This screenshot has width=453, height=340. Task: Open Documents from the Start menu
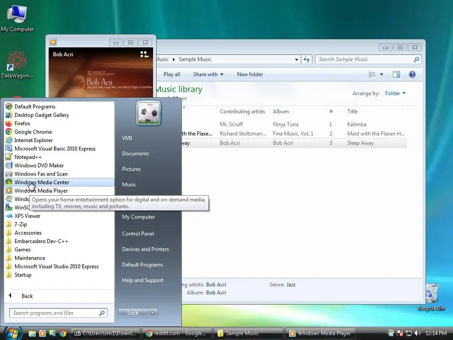coord(135,154)
